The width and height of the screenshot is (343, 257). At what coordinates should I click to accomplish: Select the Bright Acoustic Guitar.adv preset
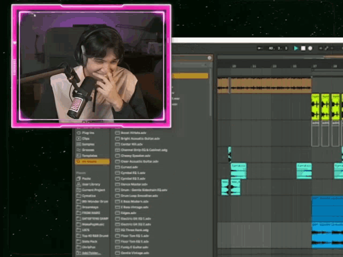click(x=138, y=139)
